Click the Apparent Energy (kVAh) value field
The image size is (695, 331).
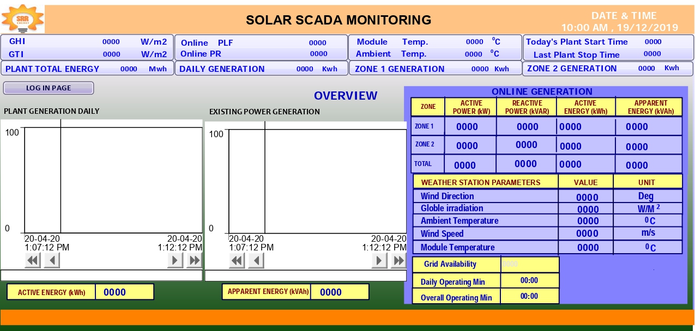pyautogui.click(x=340, y=292)
